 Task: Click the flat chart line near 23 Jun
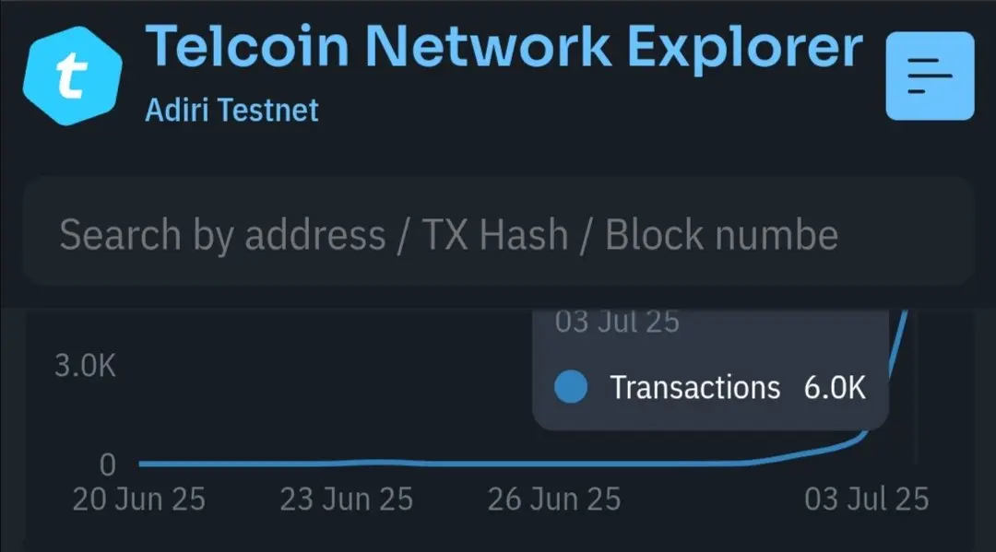pos(346,464)
